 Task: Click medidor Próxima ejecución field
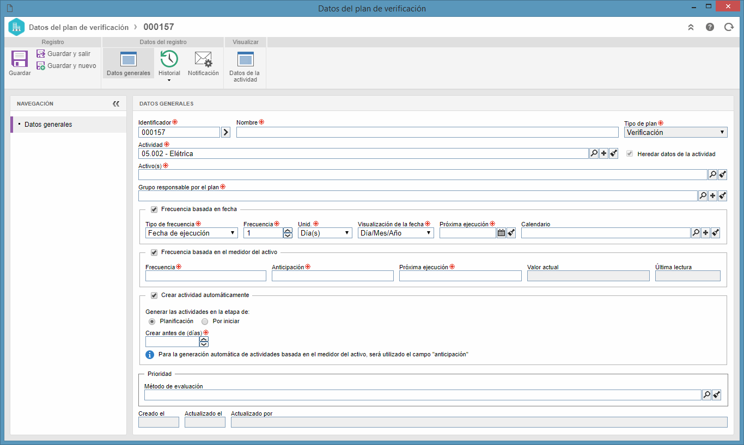coord(460,276)
